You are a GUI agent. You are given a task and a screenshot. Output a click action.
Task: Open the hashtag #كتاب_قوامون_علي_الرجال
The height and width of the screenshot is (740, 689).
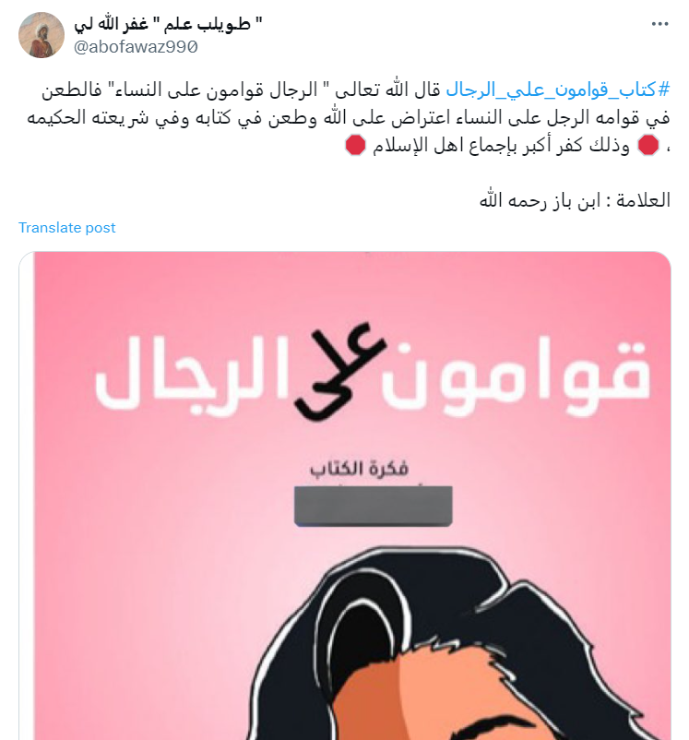coord(558,90)
